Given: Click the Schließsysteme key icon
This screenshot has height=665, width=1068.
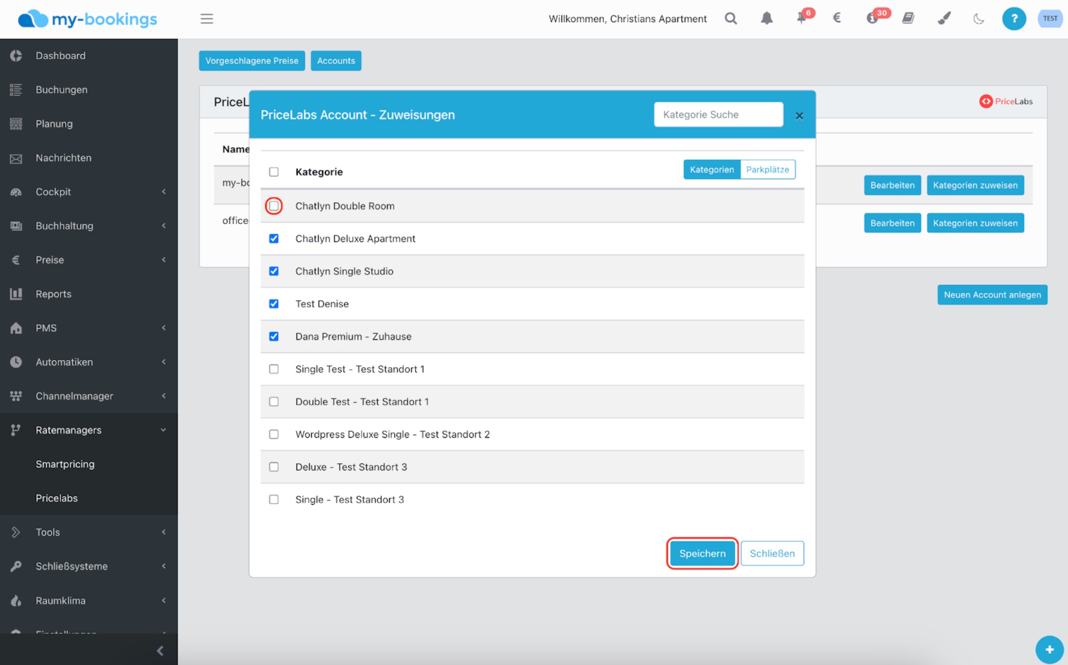Looking at the screenshot, I should click(x=16, y=566).
